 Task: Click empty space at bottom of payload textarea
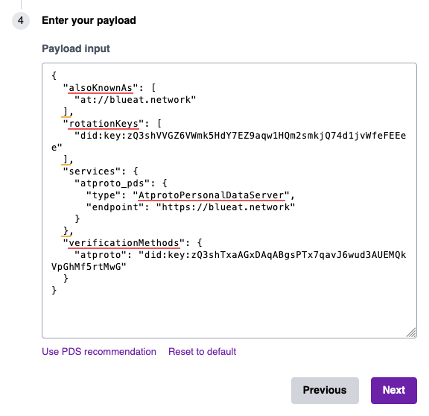229,315
